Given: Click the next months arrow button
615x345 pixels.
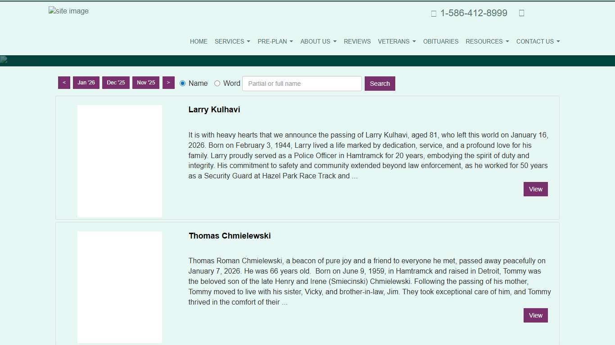Looking at the screenshot, I should point(168,83).
